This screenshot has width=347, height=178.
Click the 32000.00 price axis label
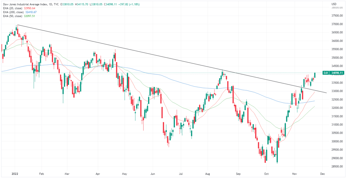click(x=338, y=108)
